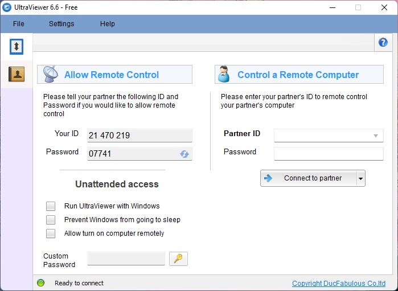The width and height of the screenshot is (398, 291).
Task: Open the Help menu
Action: click(107, 24)
